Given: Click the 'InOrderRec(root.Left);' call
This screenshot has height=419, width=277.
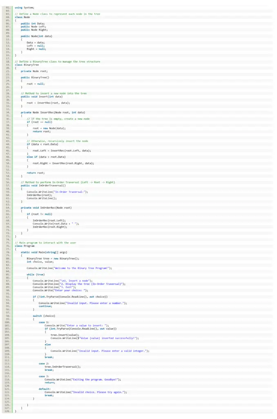Looking at the screenshot, I should 49,221.
